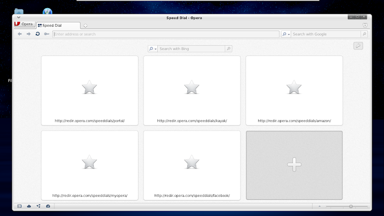Select the Speed Dial tab

pyautogui.click(x=58, y=25)
